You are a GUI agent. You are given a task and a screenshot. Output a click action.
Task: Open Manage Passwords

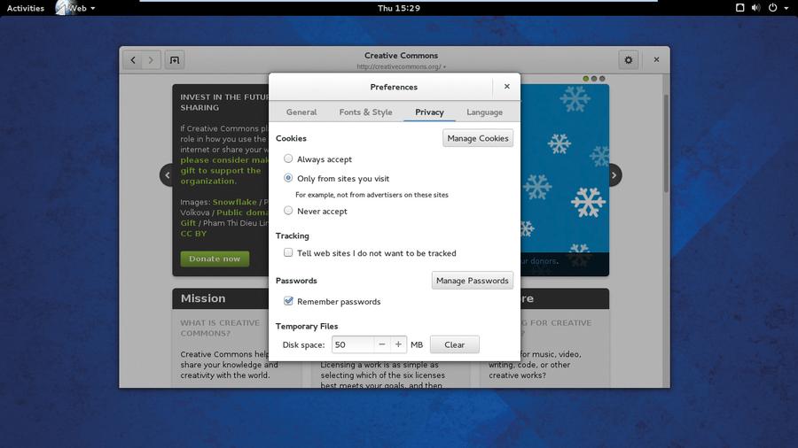coord(473,281)
